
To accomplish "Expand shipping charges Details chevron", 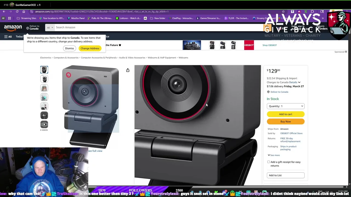I will pyautogui.click(x=299, y=82).
